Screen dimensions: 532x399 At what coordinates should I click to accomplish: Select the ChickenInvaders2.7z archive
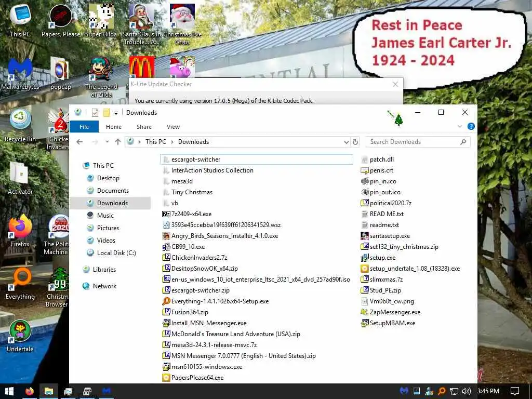(x=195, y=258)
